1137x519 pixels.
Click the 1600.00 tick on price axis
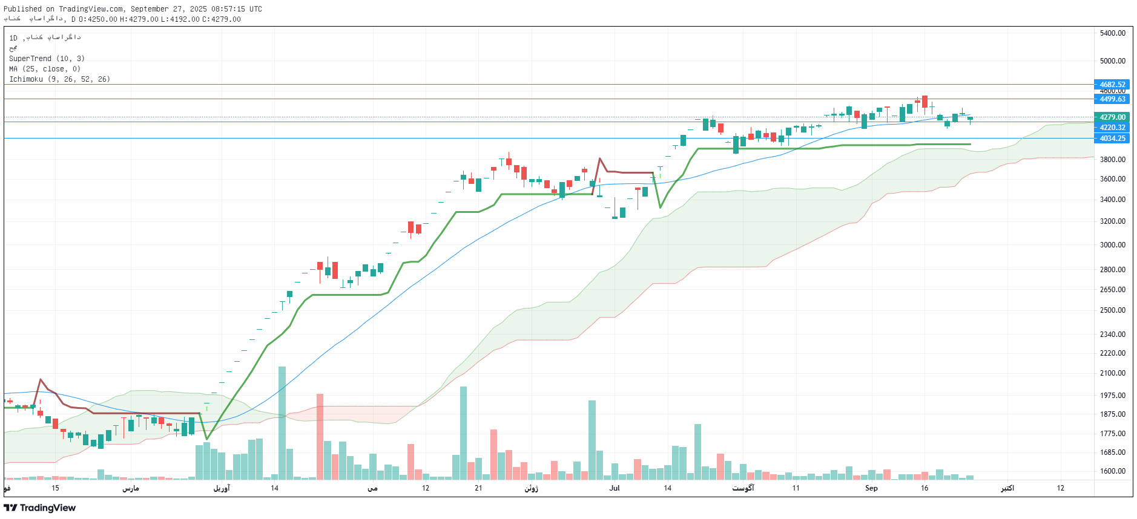point(1112,471)
